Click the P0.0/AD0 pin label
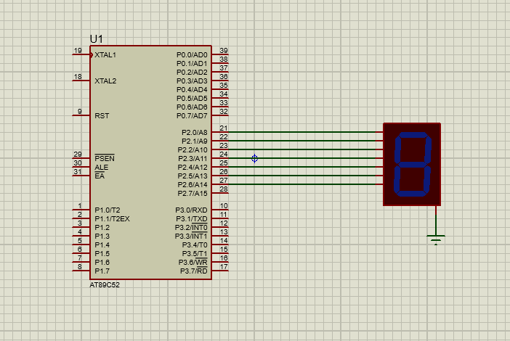The width and height of the screenshot is (510, 341). [192, 55]
